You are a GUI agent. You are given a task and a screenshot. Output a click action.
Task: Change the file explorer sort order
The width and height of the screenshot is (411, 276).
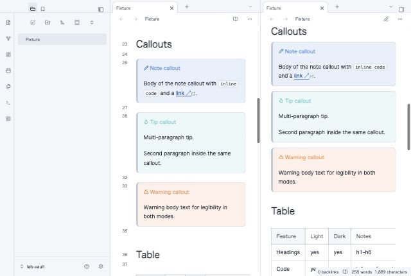(62, 22)
